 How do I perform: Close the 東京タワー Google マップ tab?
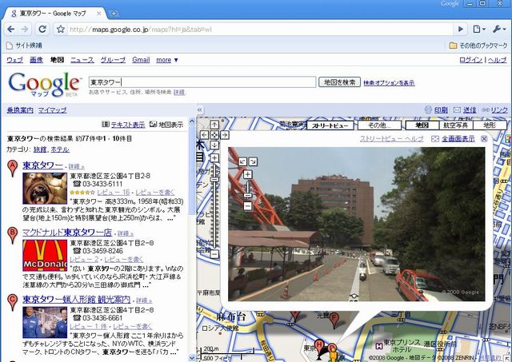click(99, 14)
